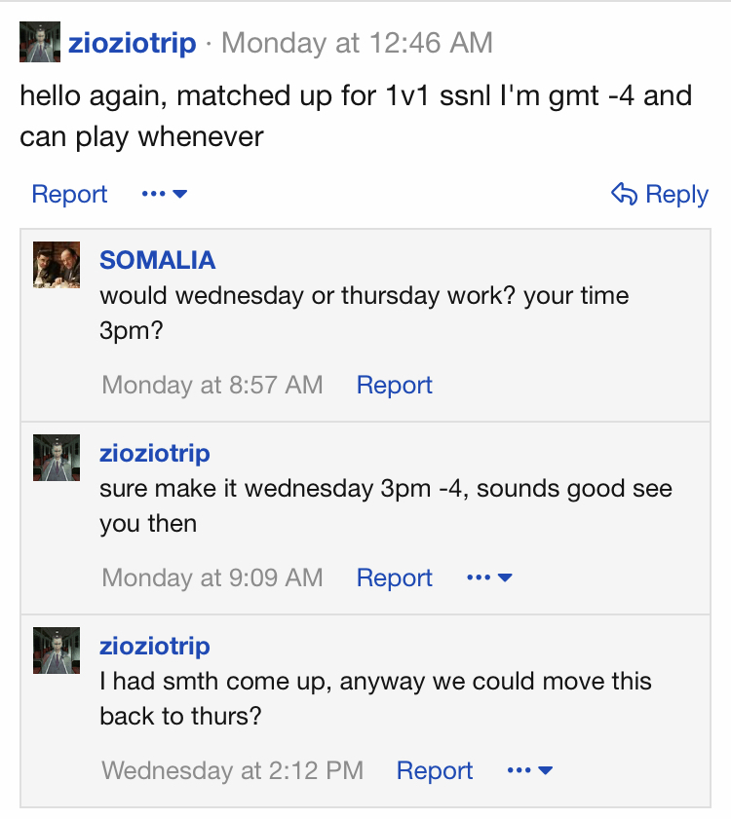Image resolution: width=731 pixels, height=819 pixels.
Task: Expand the options dropdown on the 9:09 AM comment
Action: (x=489, y=577)
